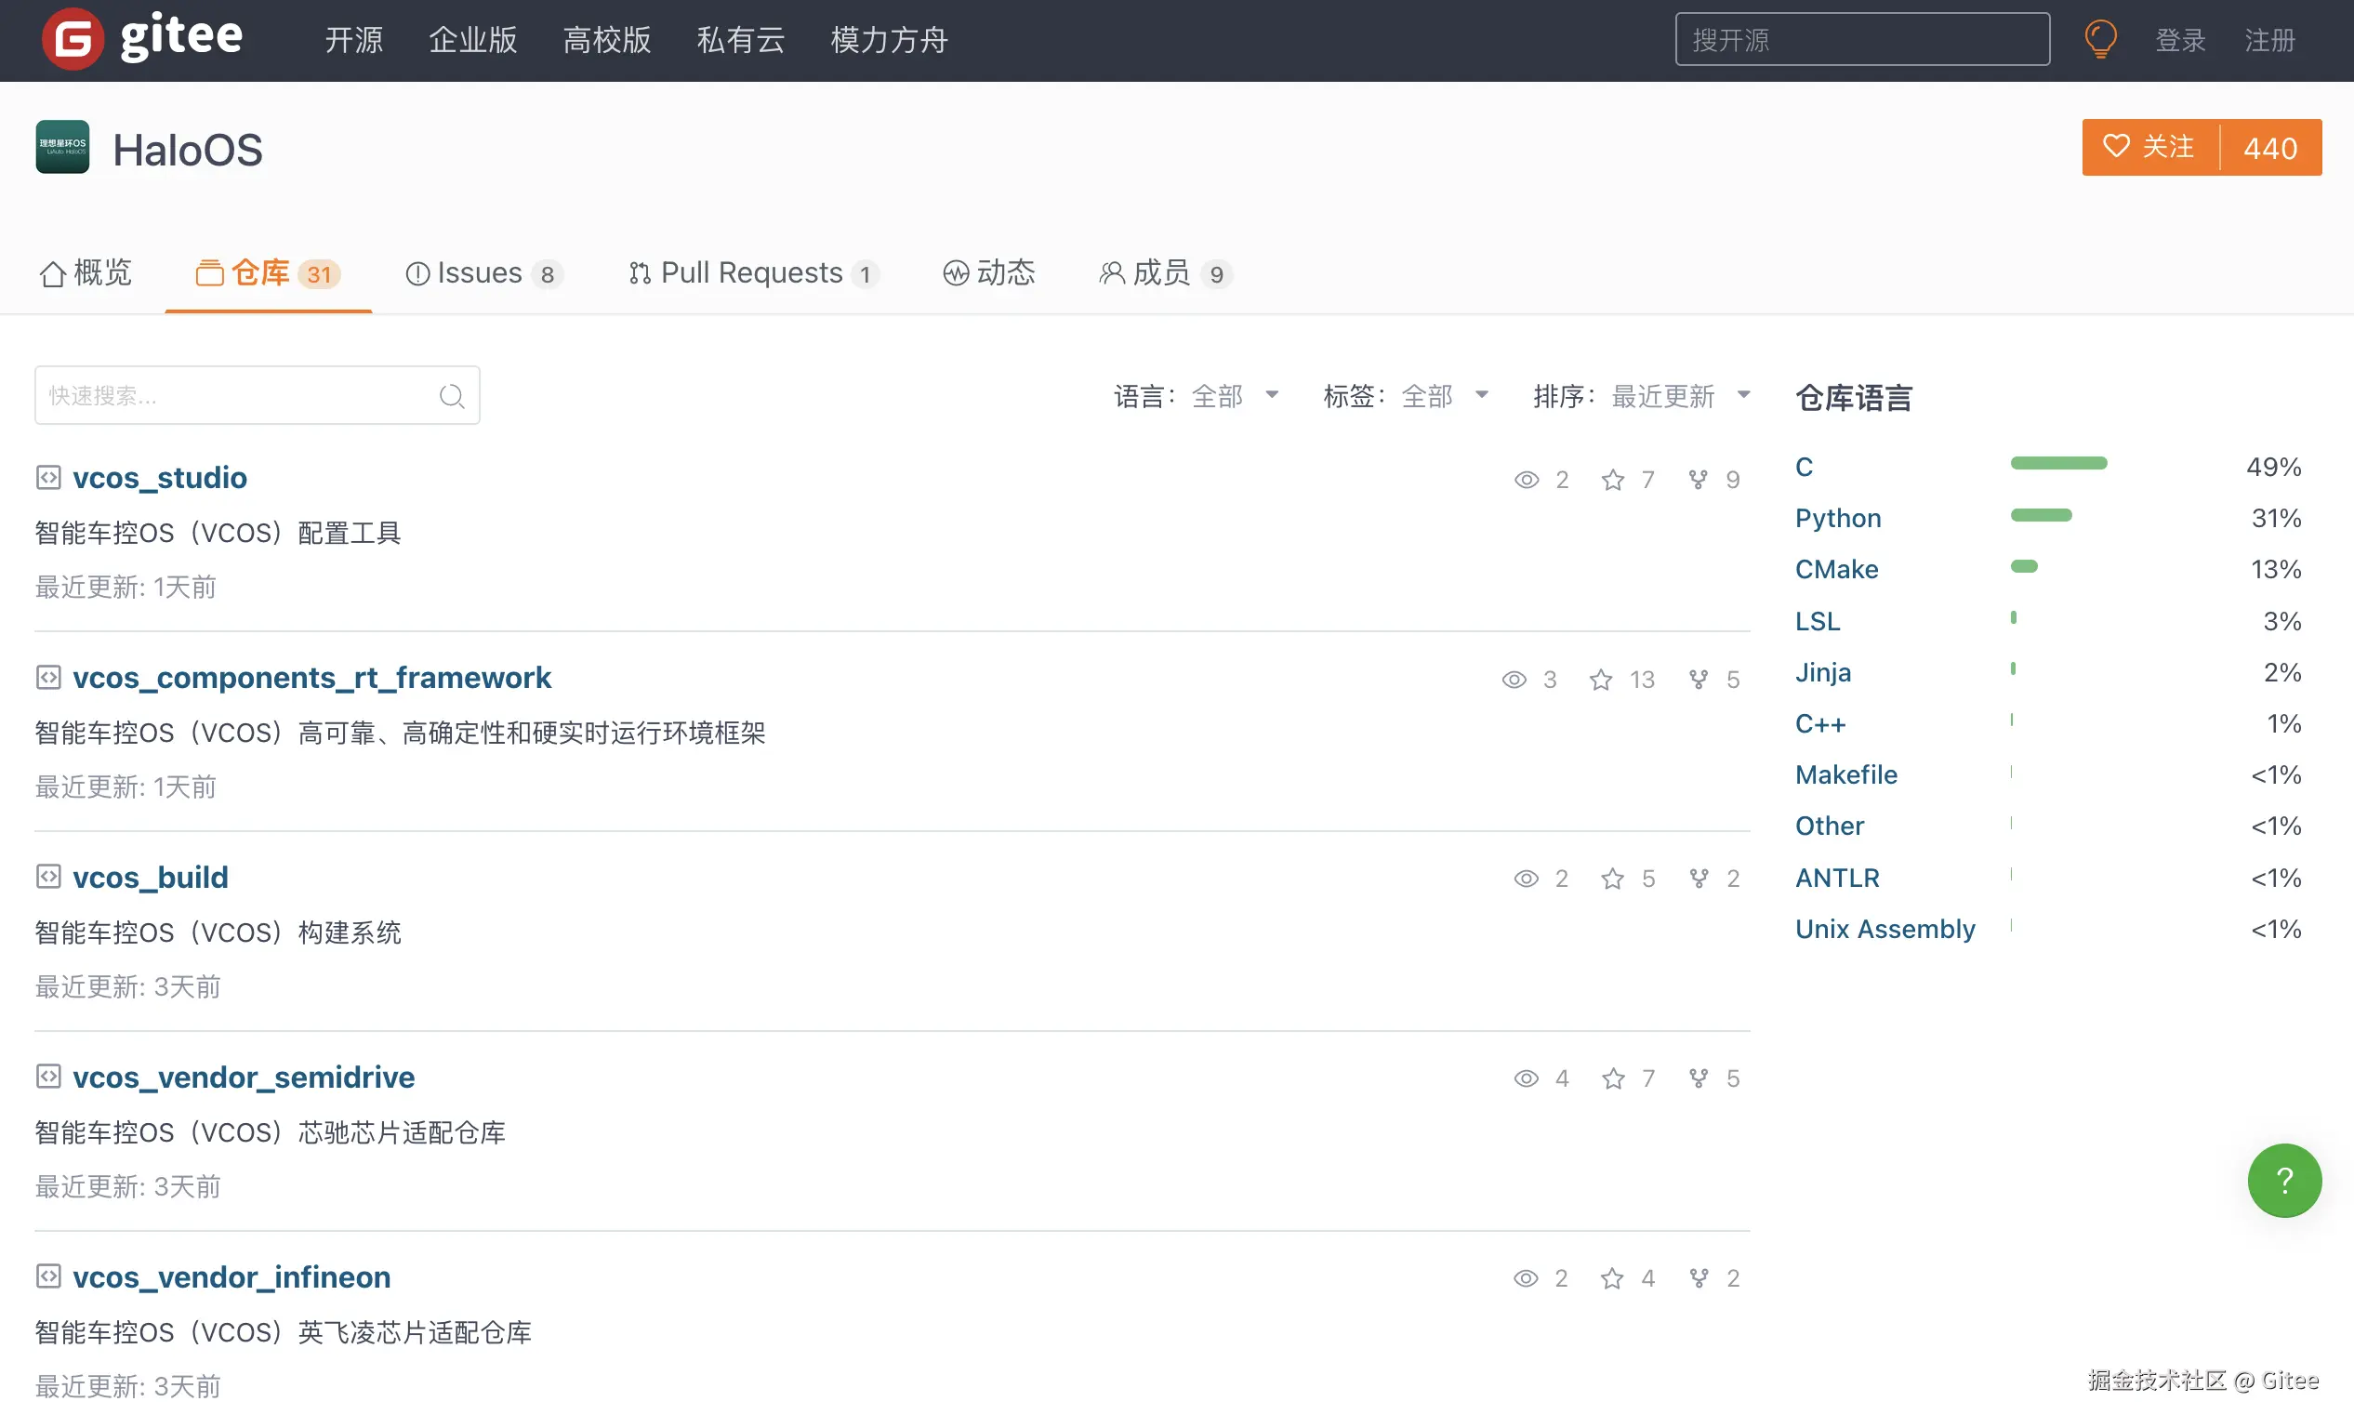Expand the 排序 最近更新 dropdown

[x=1662, y=395]
